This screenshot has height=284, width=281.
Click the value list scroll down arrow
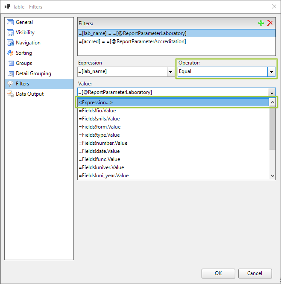pyautogui.click(x=272, y=176)
